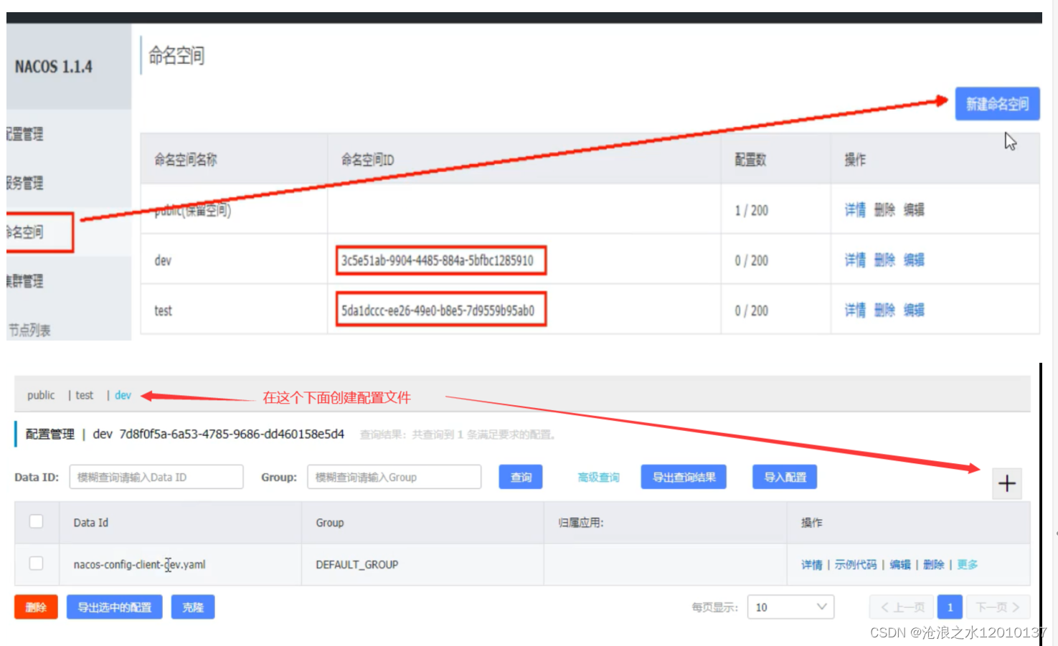The image size is (1058, 646).
Task: Open the page size dropdown showing 10
Action: [x=790, y=607]
